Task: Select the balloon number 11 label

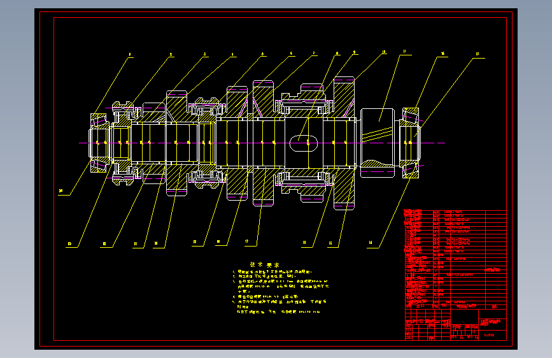Action: 404,52
